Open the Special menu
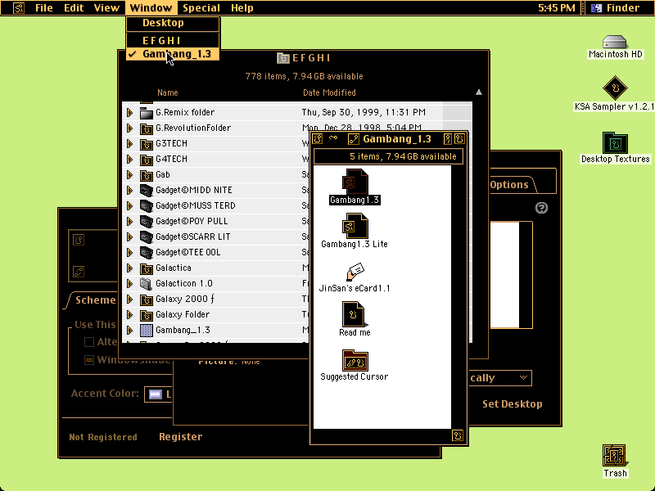Image resolution: width=655 pixels, height=491 pixels. (201, 8)
